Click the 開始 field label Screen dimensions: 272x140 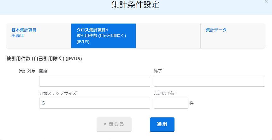43,71
